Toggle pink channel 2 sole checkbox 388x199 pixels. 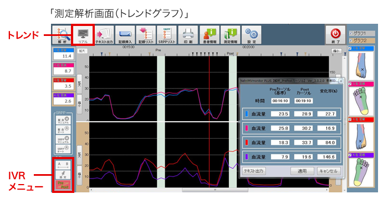coord(350,84)
